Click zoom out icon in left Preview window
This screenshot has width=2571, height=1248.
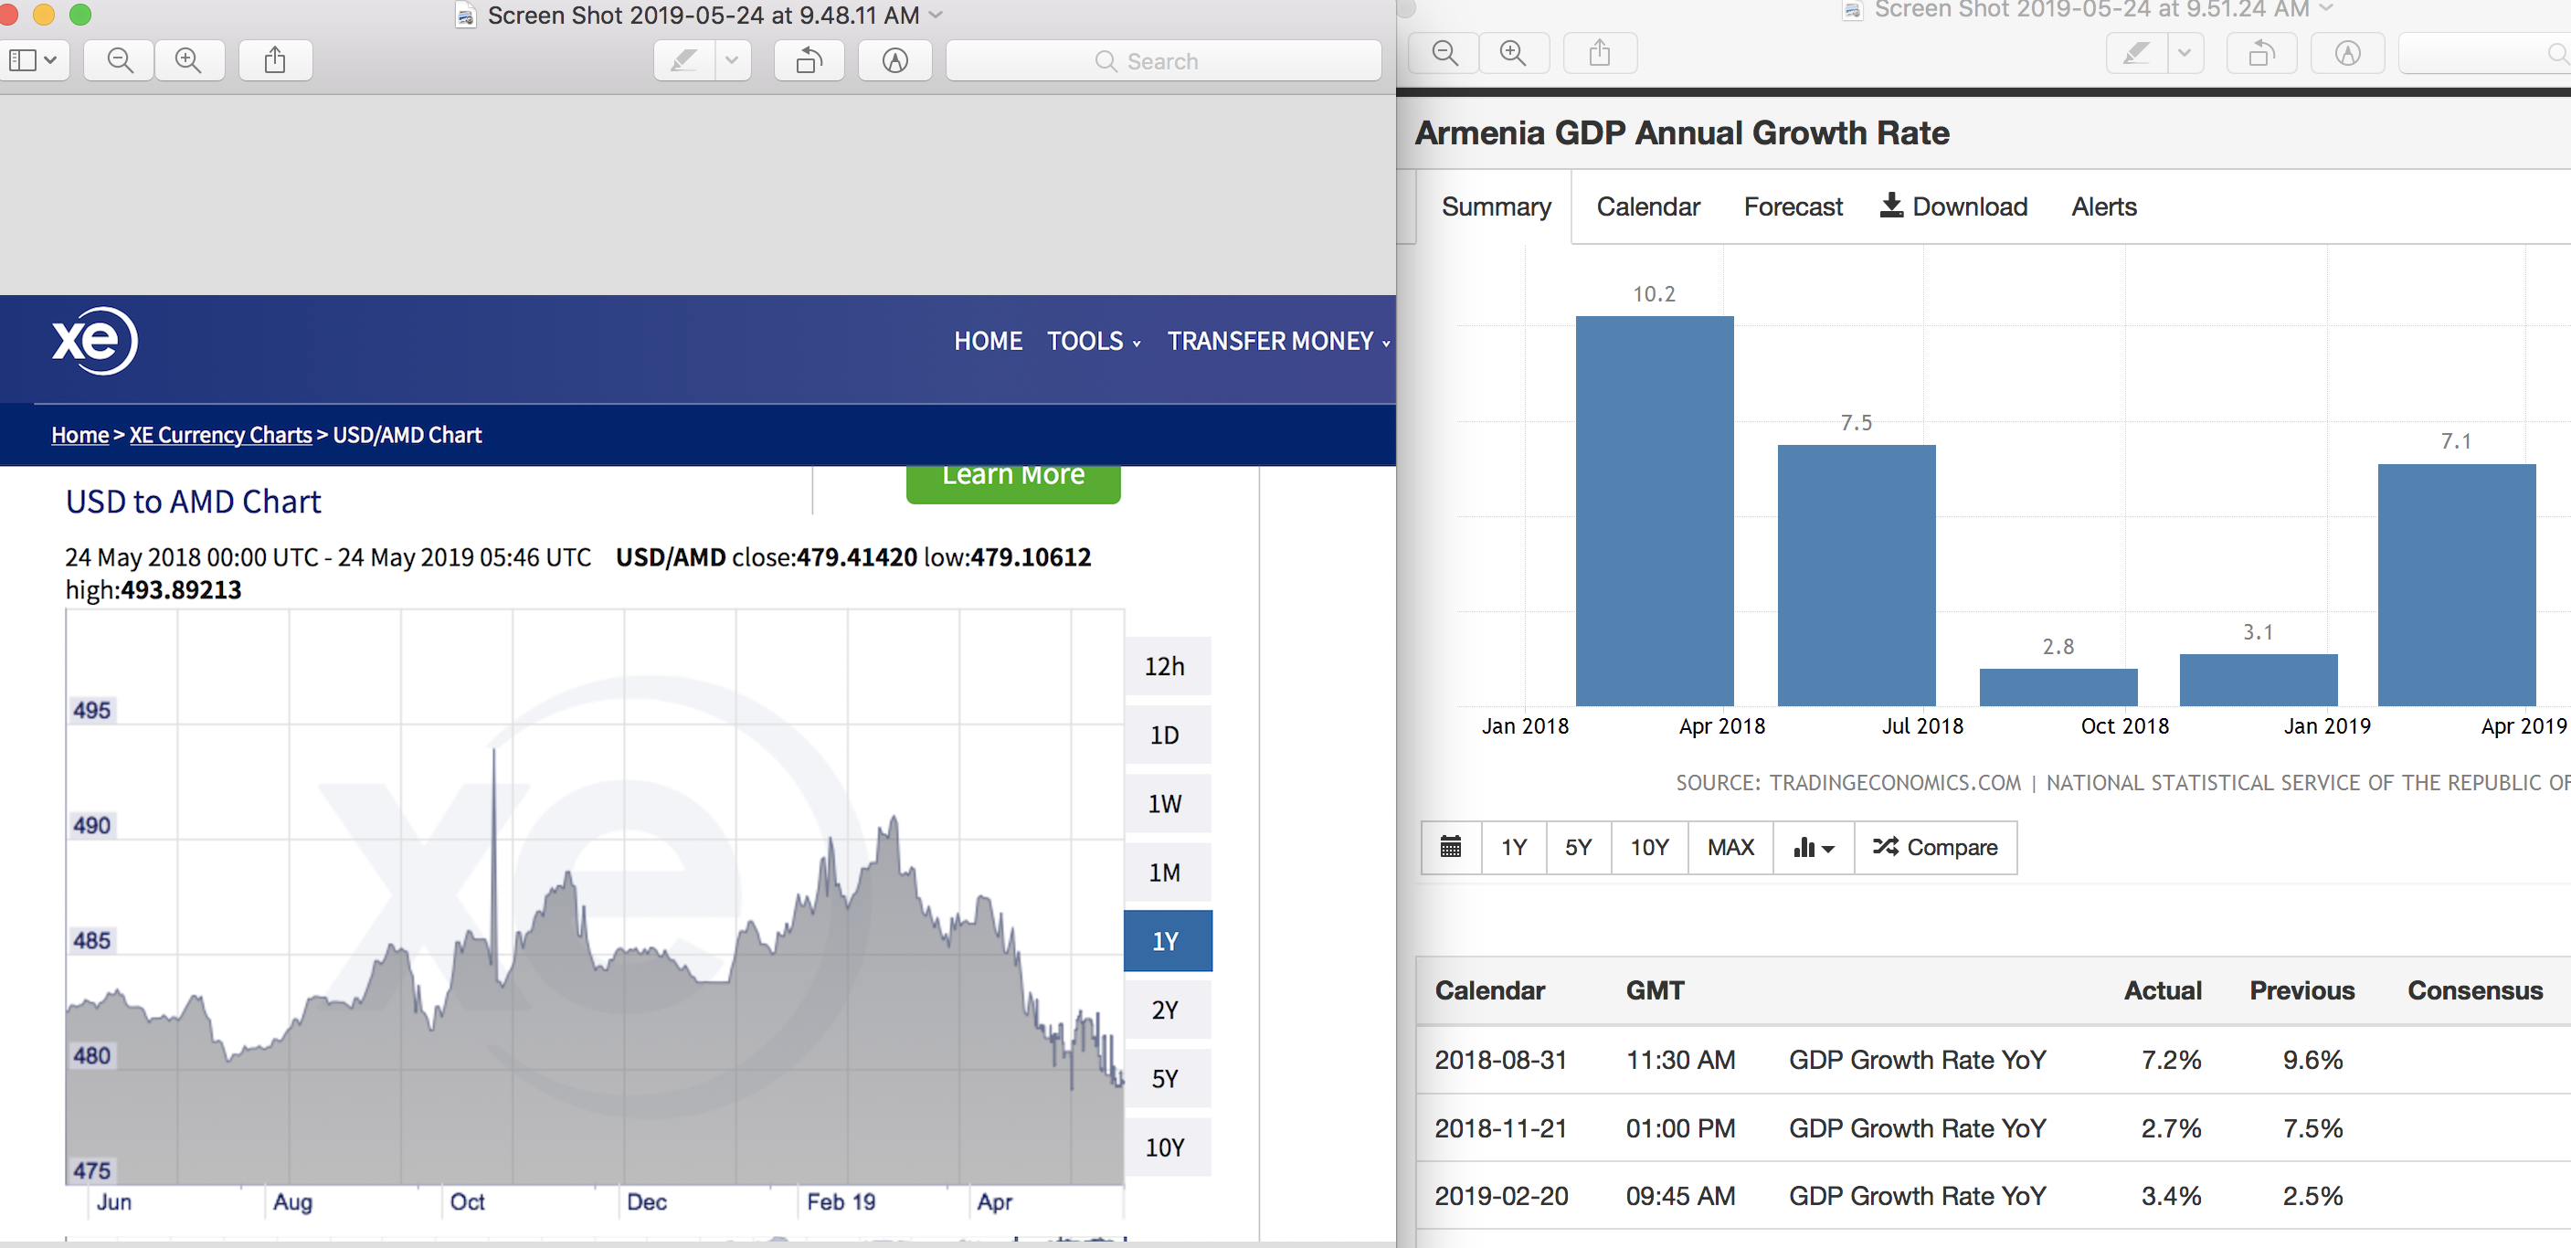click(x=120, y=61)
